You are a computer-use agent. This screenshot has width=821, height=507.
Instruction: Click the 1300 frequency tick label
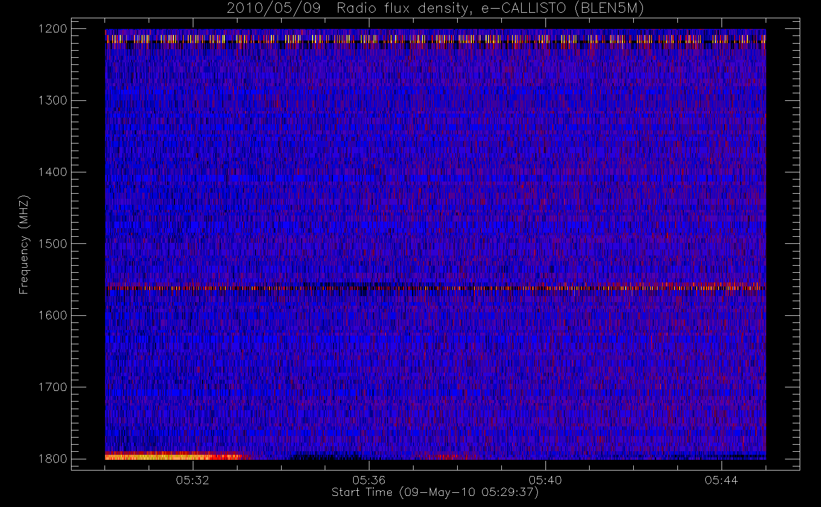(53, 100)
